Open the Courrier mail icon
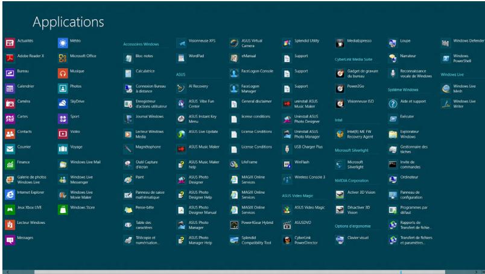Screen dimensions: 485x274 (x=10, y=149)
